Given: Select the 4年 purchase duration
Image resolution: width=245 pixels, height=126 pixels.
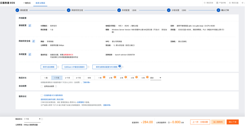Looking at the screenshot, I should (132, 78).
